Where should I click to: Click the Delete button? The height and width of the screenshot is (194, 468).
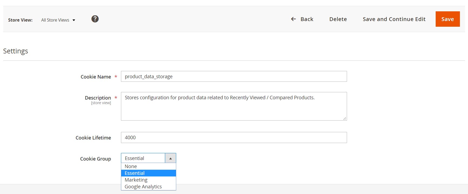338,19
